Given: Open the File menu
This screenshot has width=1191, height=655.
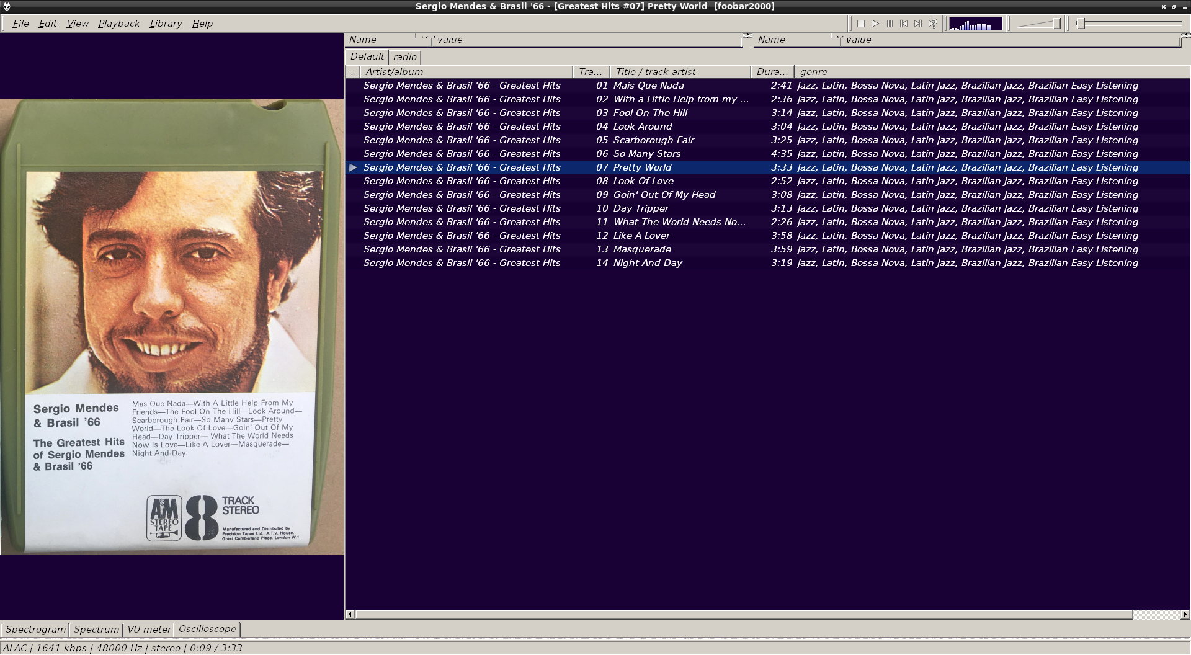Looking at the screenshot, I should click(x=20, y=24).
